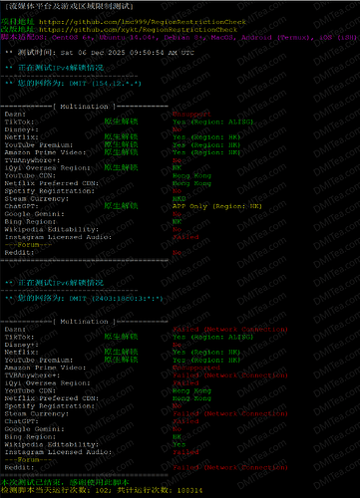Select the network text 'DMIT (2403:18c0:3:*:*)'

pos(116,299)
